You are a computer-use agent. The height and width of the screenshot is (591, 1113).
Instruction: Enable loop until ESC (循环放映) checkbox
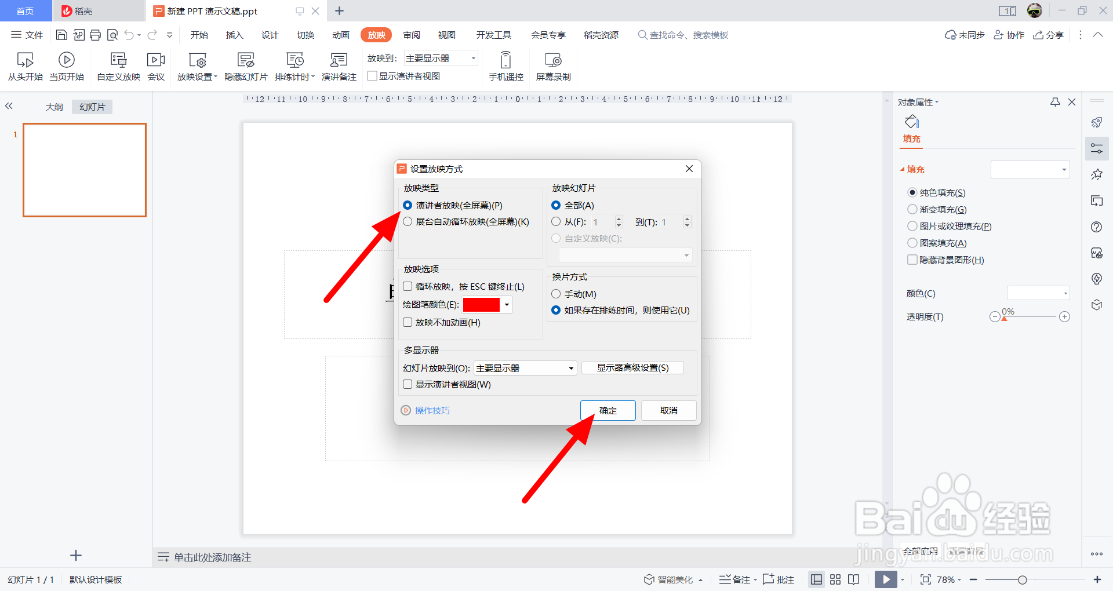(x=408, y=286)
